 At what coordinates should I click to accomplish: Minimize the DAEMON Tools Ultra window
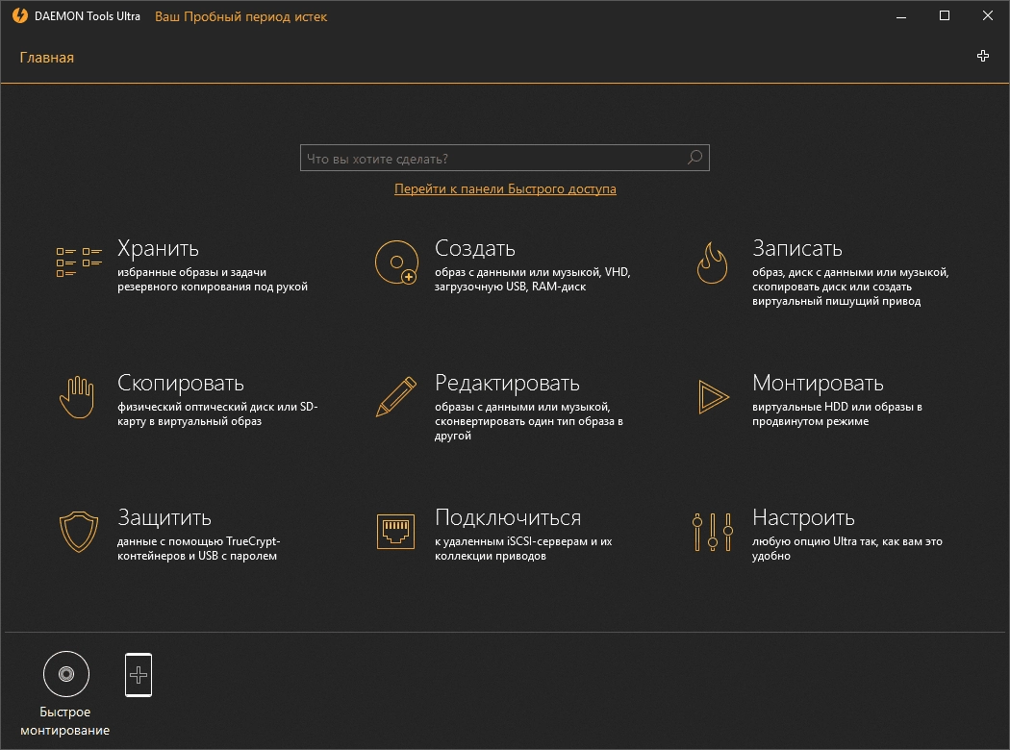(x=901, y=16)
